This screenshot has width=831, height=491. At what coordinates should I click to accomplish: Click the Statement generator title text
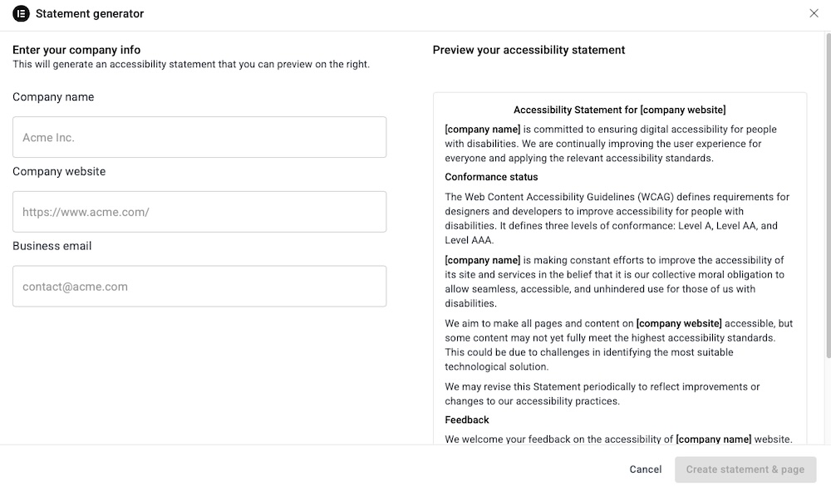click(x=90, y=13)
